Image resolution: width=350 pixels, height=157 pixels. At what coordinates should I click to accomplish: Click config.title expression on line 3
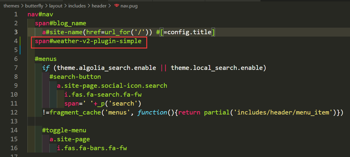pos(189,32)
